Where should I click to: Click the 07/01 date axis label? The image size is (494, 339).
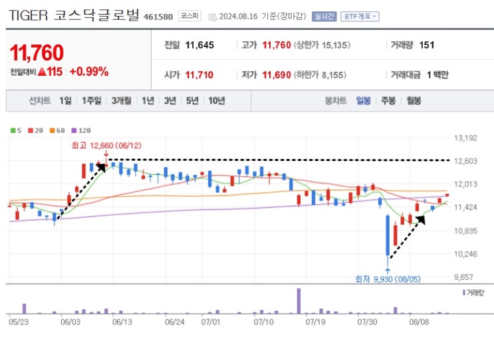pyautogui.click(x=211, y=322)
